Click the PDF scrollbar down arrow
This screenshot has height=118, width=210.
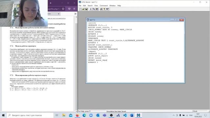(76, 111)
